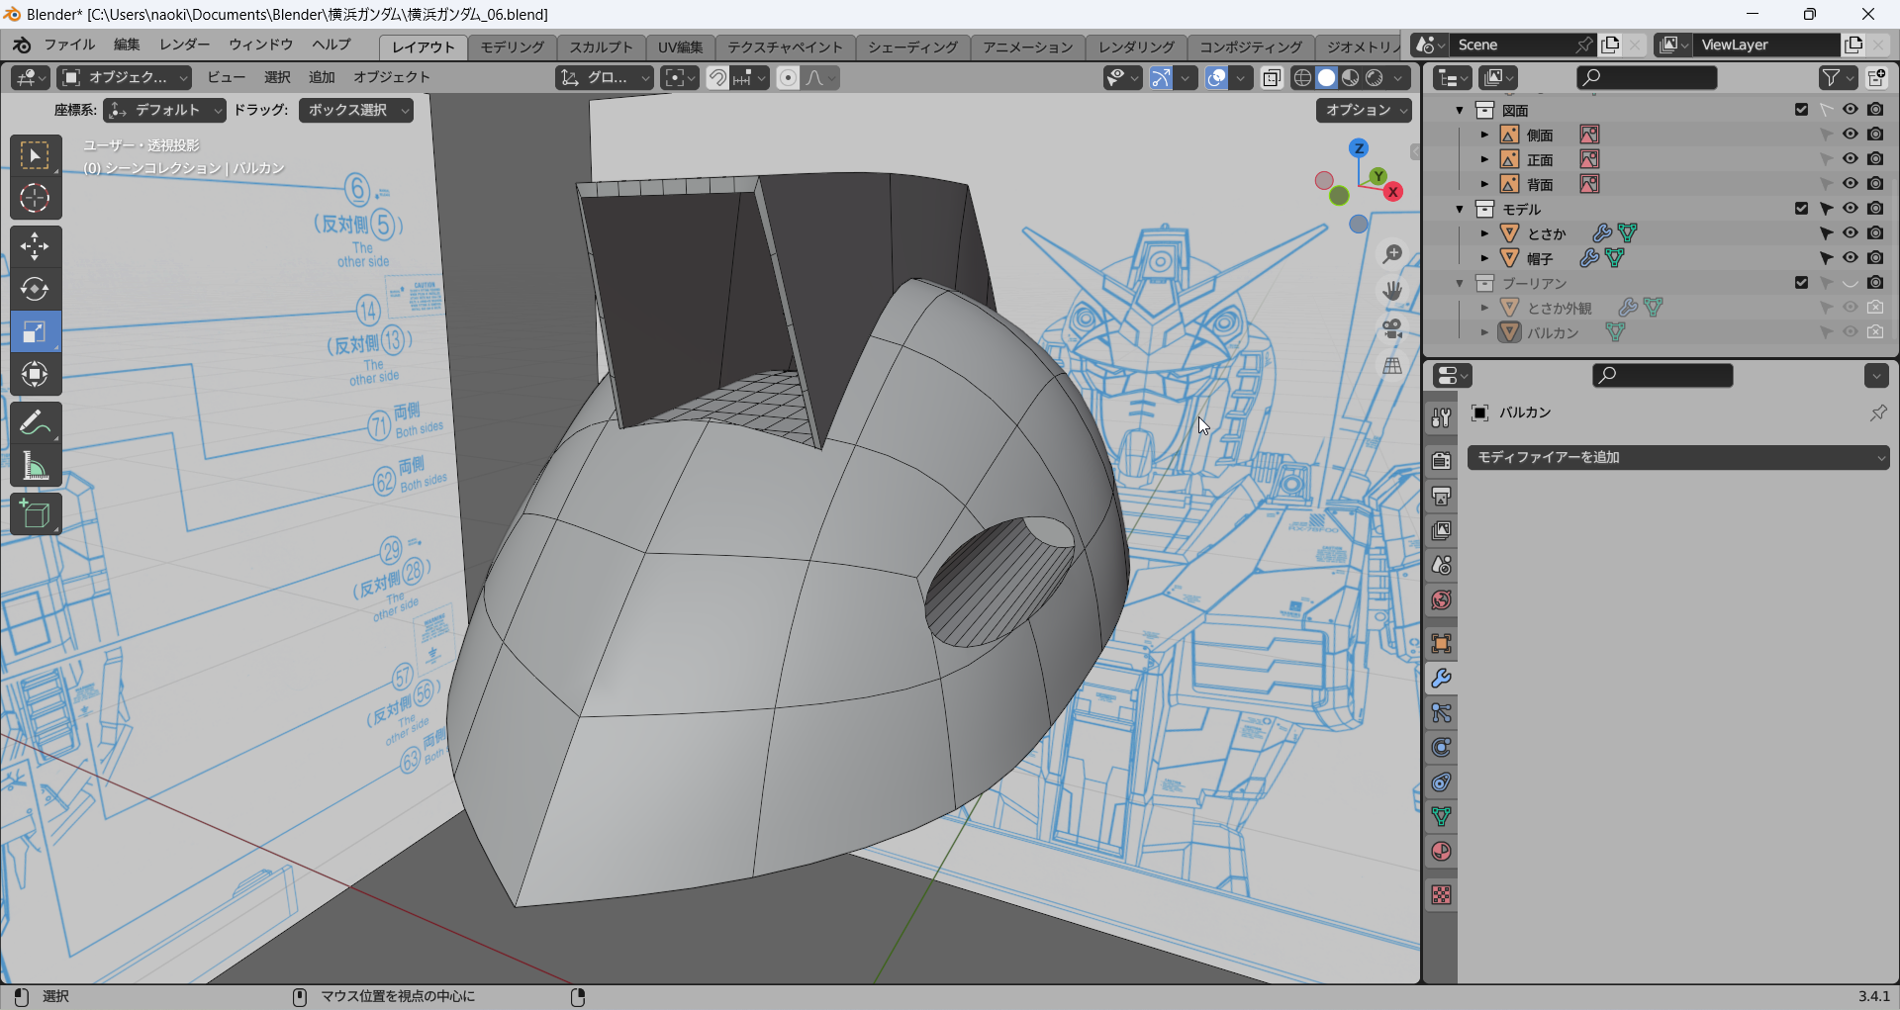
Task: Select the 3D Cursor tool
Action: point(35,199)
